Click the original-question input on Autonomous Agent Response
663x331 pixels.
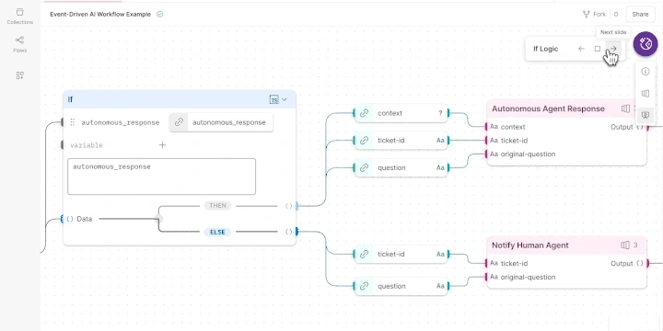point(529,154)
